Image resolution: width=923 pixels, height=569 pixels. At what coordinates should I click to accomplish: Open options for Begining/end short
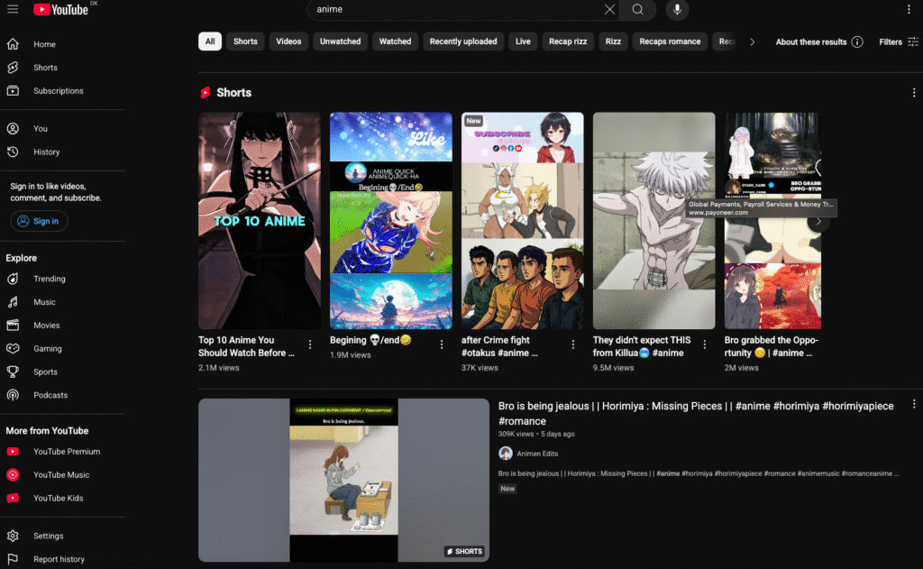point(442,344)
